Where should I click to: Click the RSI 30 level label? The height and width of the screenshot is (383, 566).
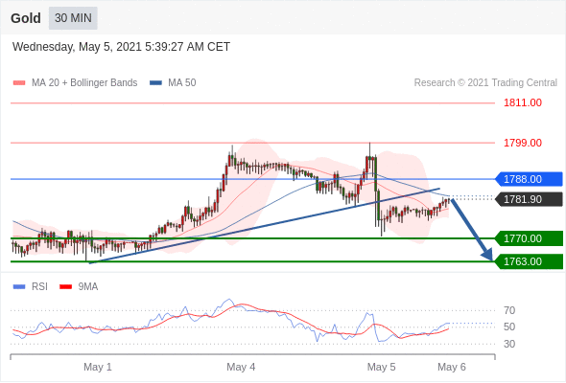[509, 344]
